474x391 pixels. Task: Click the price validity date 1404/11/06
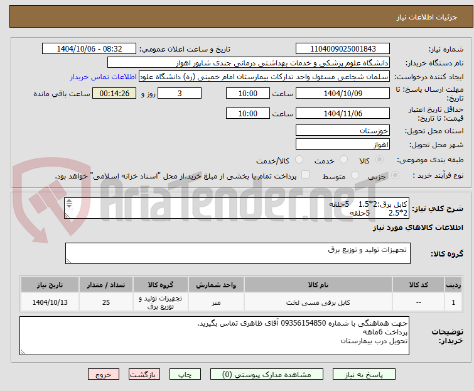pyautogui.click(x=343, y=114)
